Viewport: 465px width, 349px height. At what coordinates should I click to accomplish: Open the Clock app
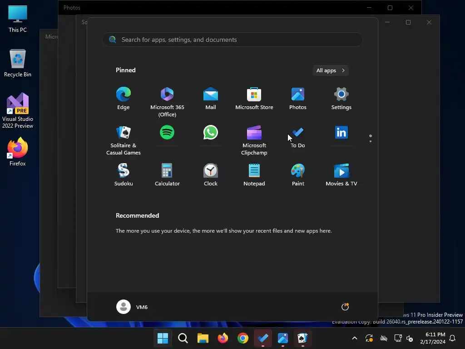(211, 175)
